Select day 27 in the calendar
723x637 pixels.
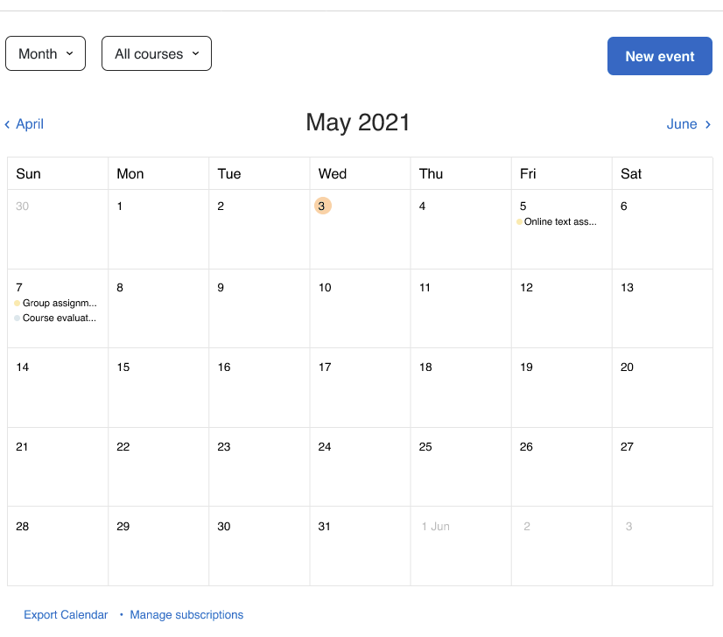pyautogui.click(x=627, y=446)
